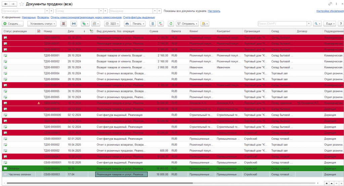The width and height of the screenshot is (344, 186).
Task: Open the Отправить menu
Action: tap(187, 24)
